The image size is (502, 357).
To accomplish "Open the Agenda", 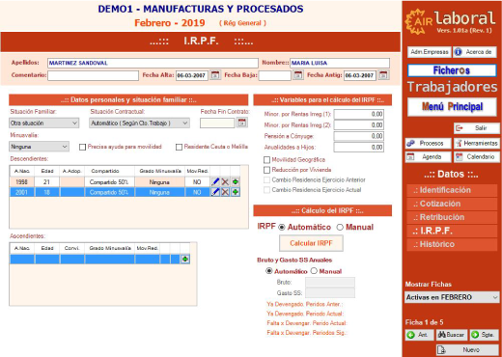I will [x=429, y=157].
